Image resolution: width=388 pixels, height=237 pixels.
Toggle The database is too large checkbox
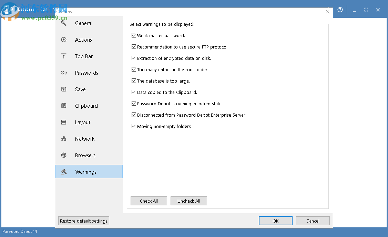pyautogui.click(x=134, y=81)
